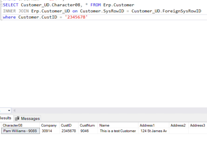The width and height of the screenshot is (207, 141).
Task: Click the red '2345678' string in query
Action: point(76,17)
